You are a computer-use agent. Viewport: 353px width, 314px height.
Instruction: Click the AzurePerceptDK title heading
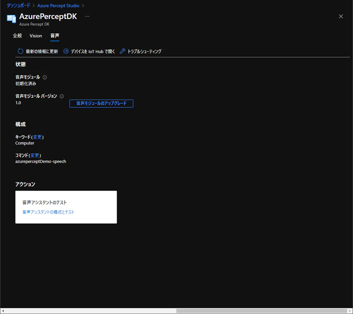click(x=48, y=16)
